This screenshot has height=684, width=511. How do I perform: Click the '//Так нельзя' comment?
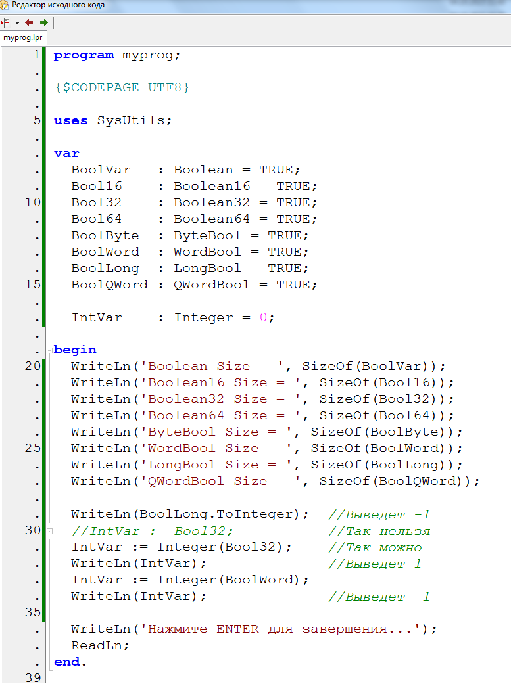[379, 531]
